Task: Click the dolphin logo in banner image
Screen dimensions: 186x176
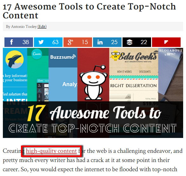Action: point(15,59)
